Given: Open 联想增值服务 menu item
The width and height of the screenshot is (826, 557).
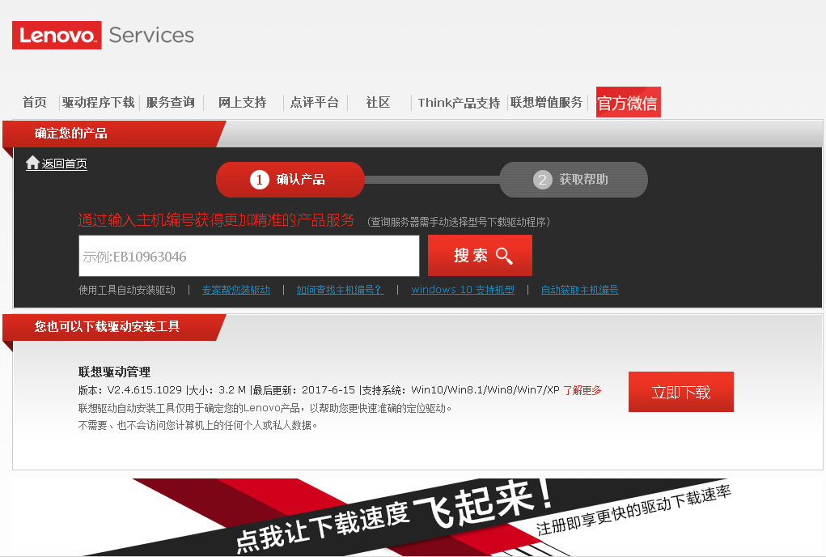Looking at the screenshot, I should click(x=546, y=103).
